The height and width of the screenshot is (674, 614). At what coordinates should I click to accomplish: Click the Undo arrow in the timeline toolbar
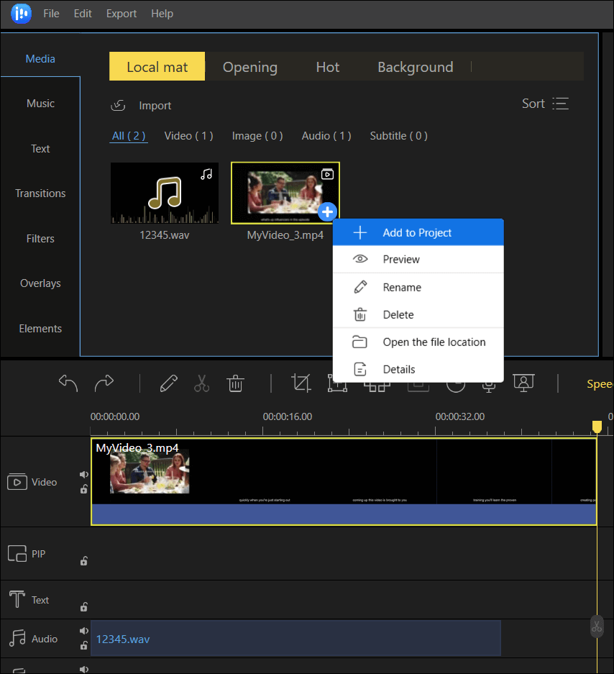[68, 383]
